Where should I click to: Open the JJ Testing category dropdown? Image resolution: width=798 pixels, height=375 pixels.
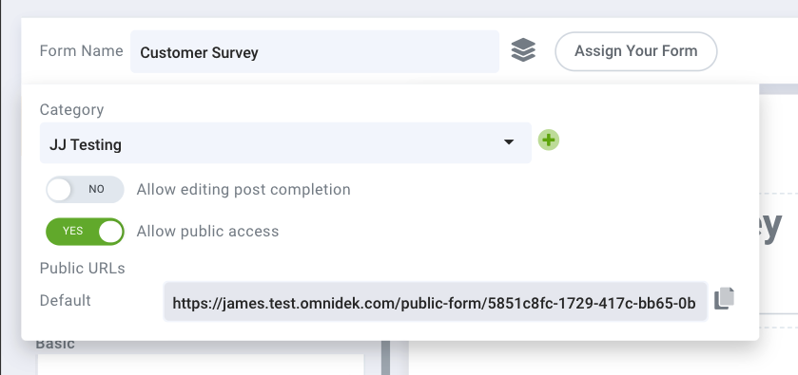tap(285, 142)
